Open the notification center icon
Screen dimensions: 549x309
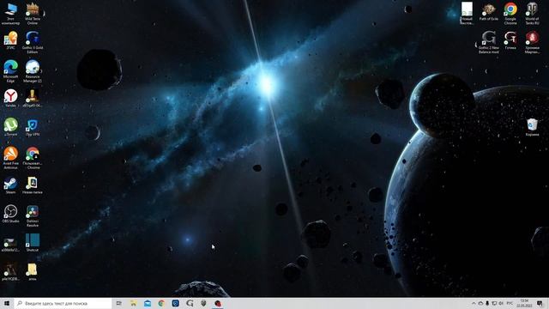pos(540,303)
